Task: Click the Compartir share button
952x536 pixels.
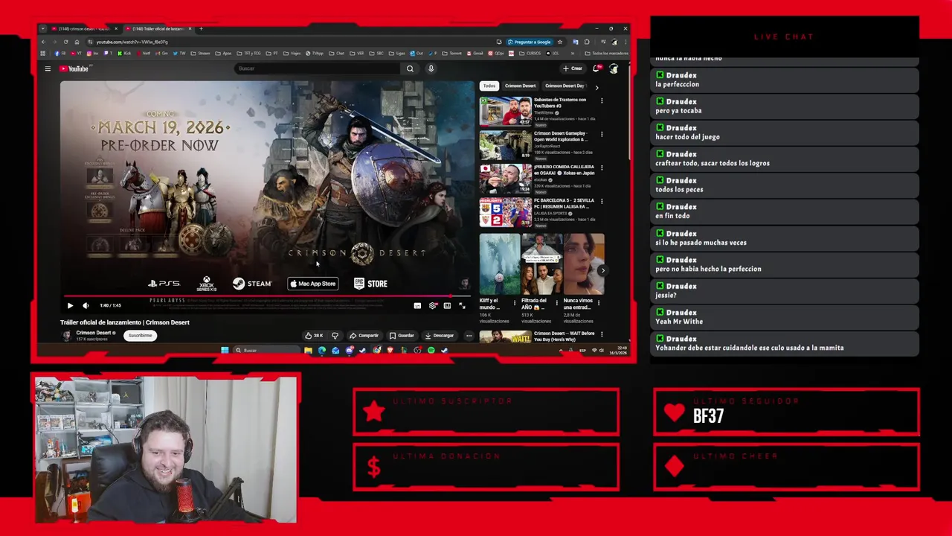Action: click(x=364, y=336)
